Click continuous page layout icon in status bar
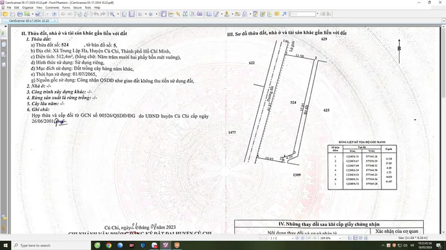 pos(356,238)
